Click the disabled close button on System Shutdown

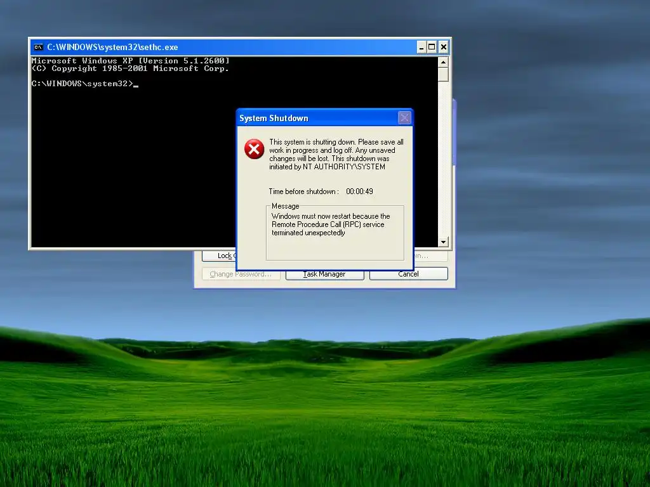404,118
